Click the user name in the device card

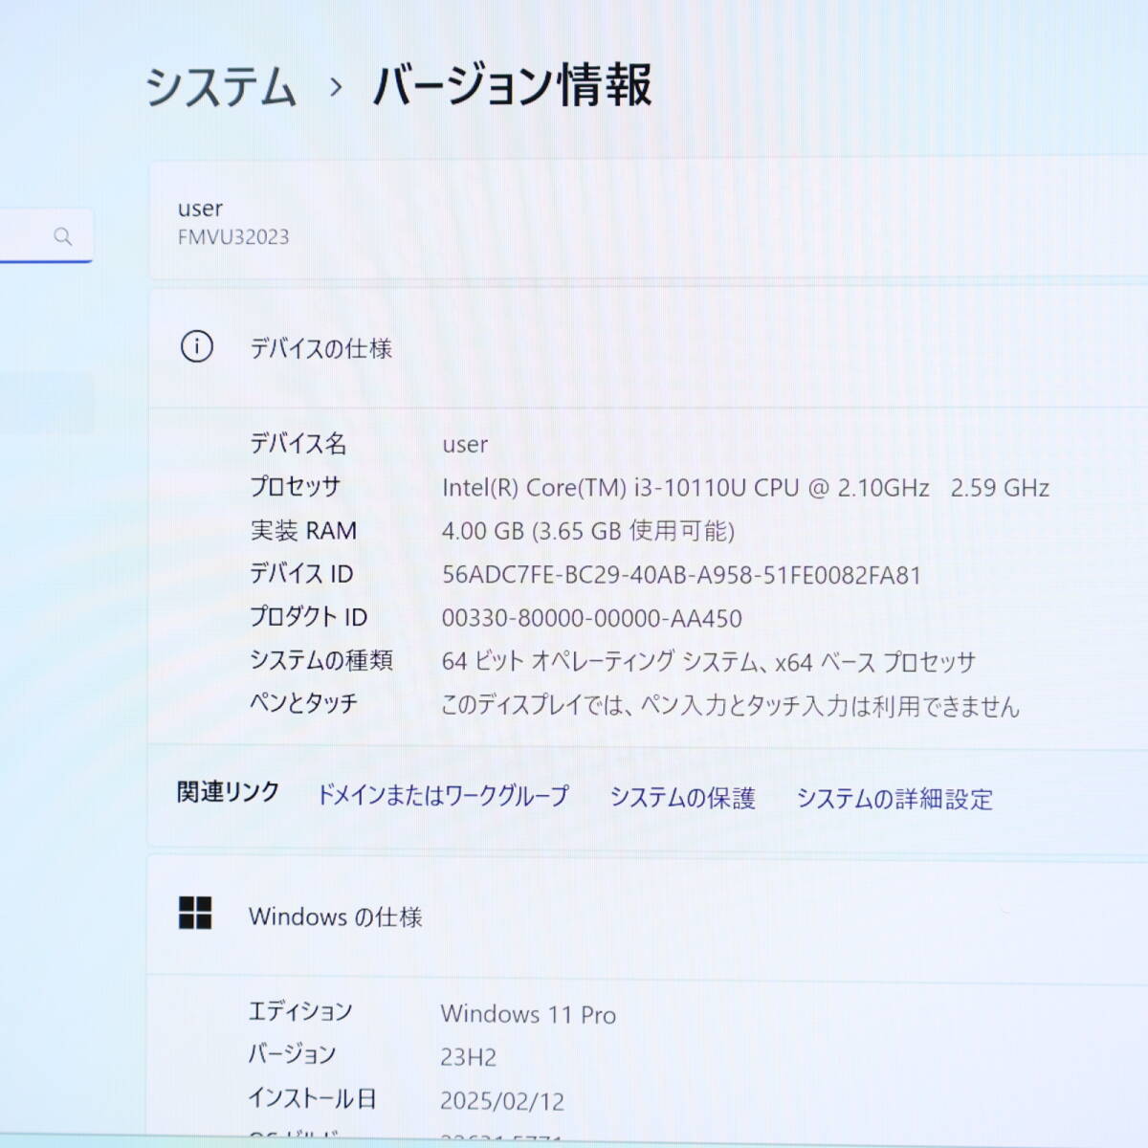tap(200, 209)
